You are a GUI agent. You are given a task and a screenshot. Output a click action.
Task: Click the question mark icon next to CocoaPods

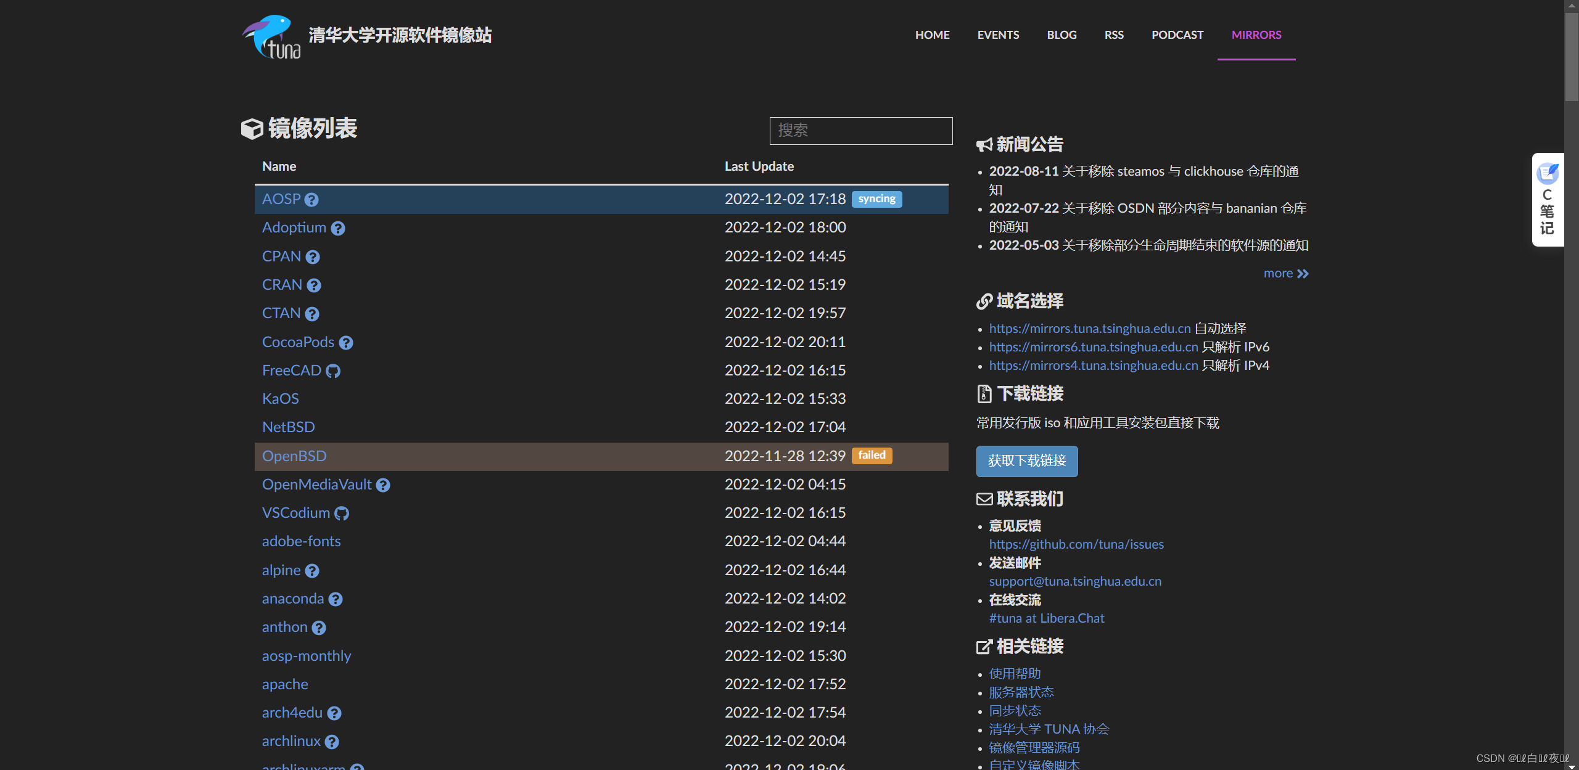tap(346, 343)
